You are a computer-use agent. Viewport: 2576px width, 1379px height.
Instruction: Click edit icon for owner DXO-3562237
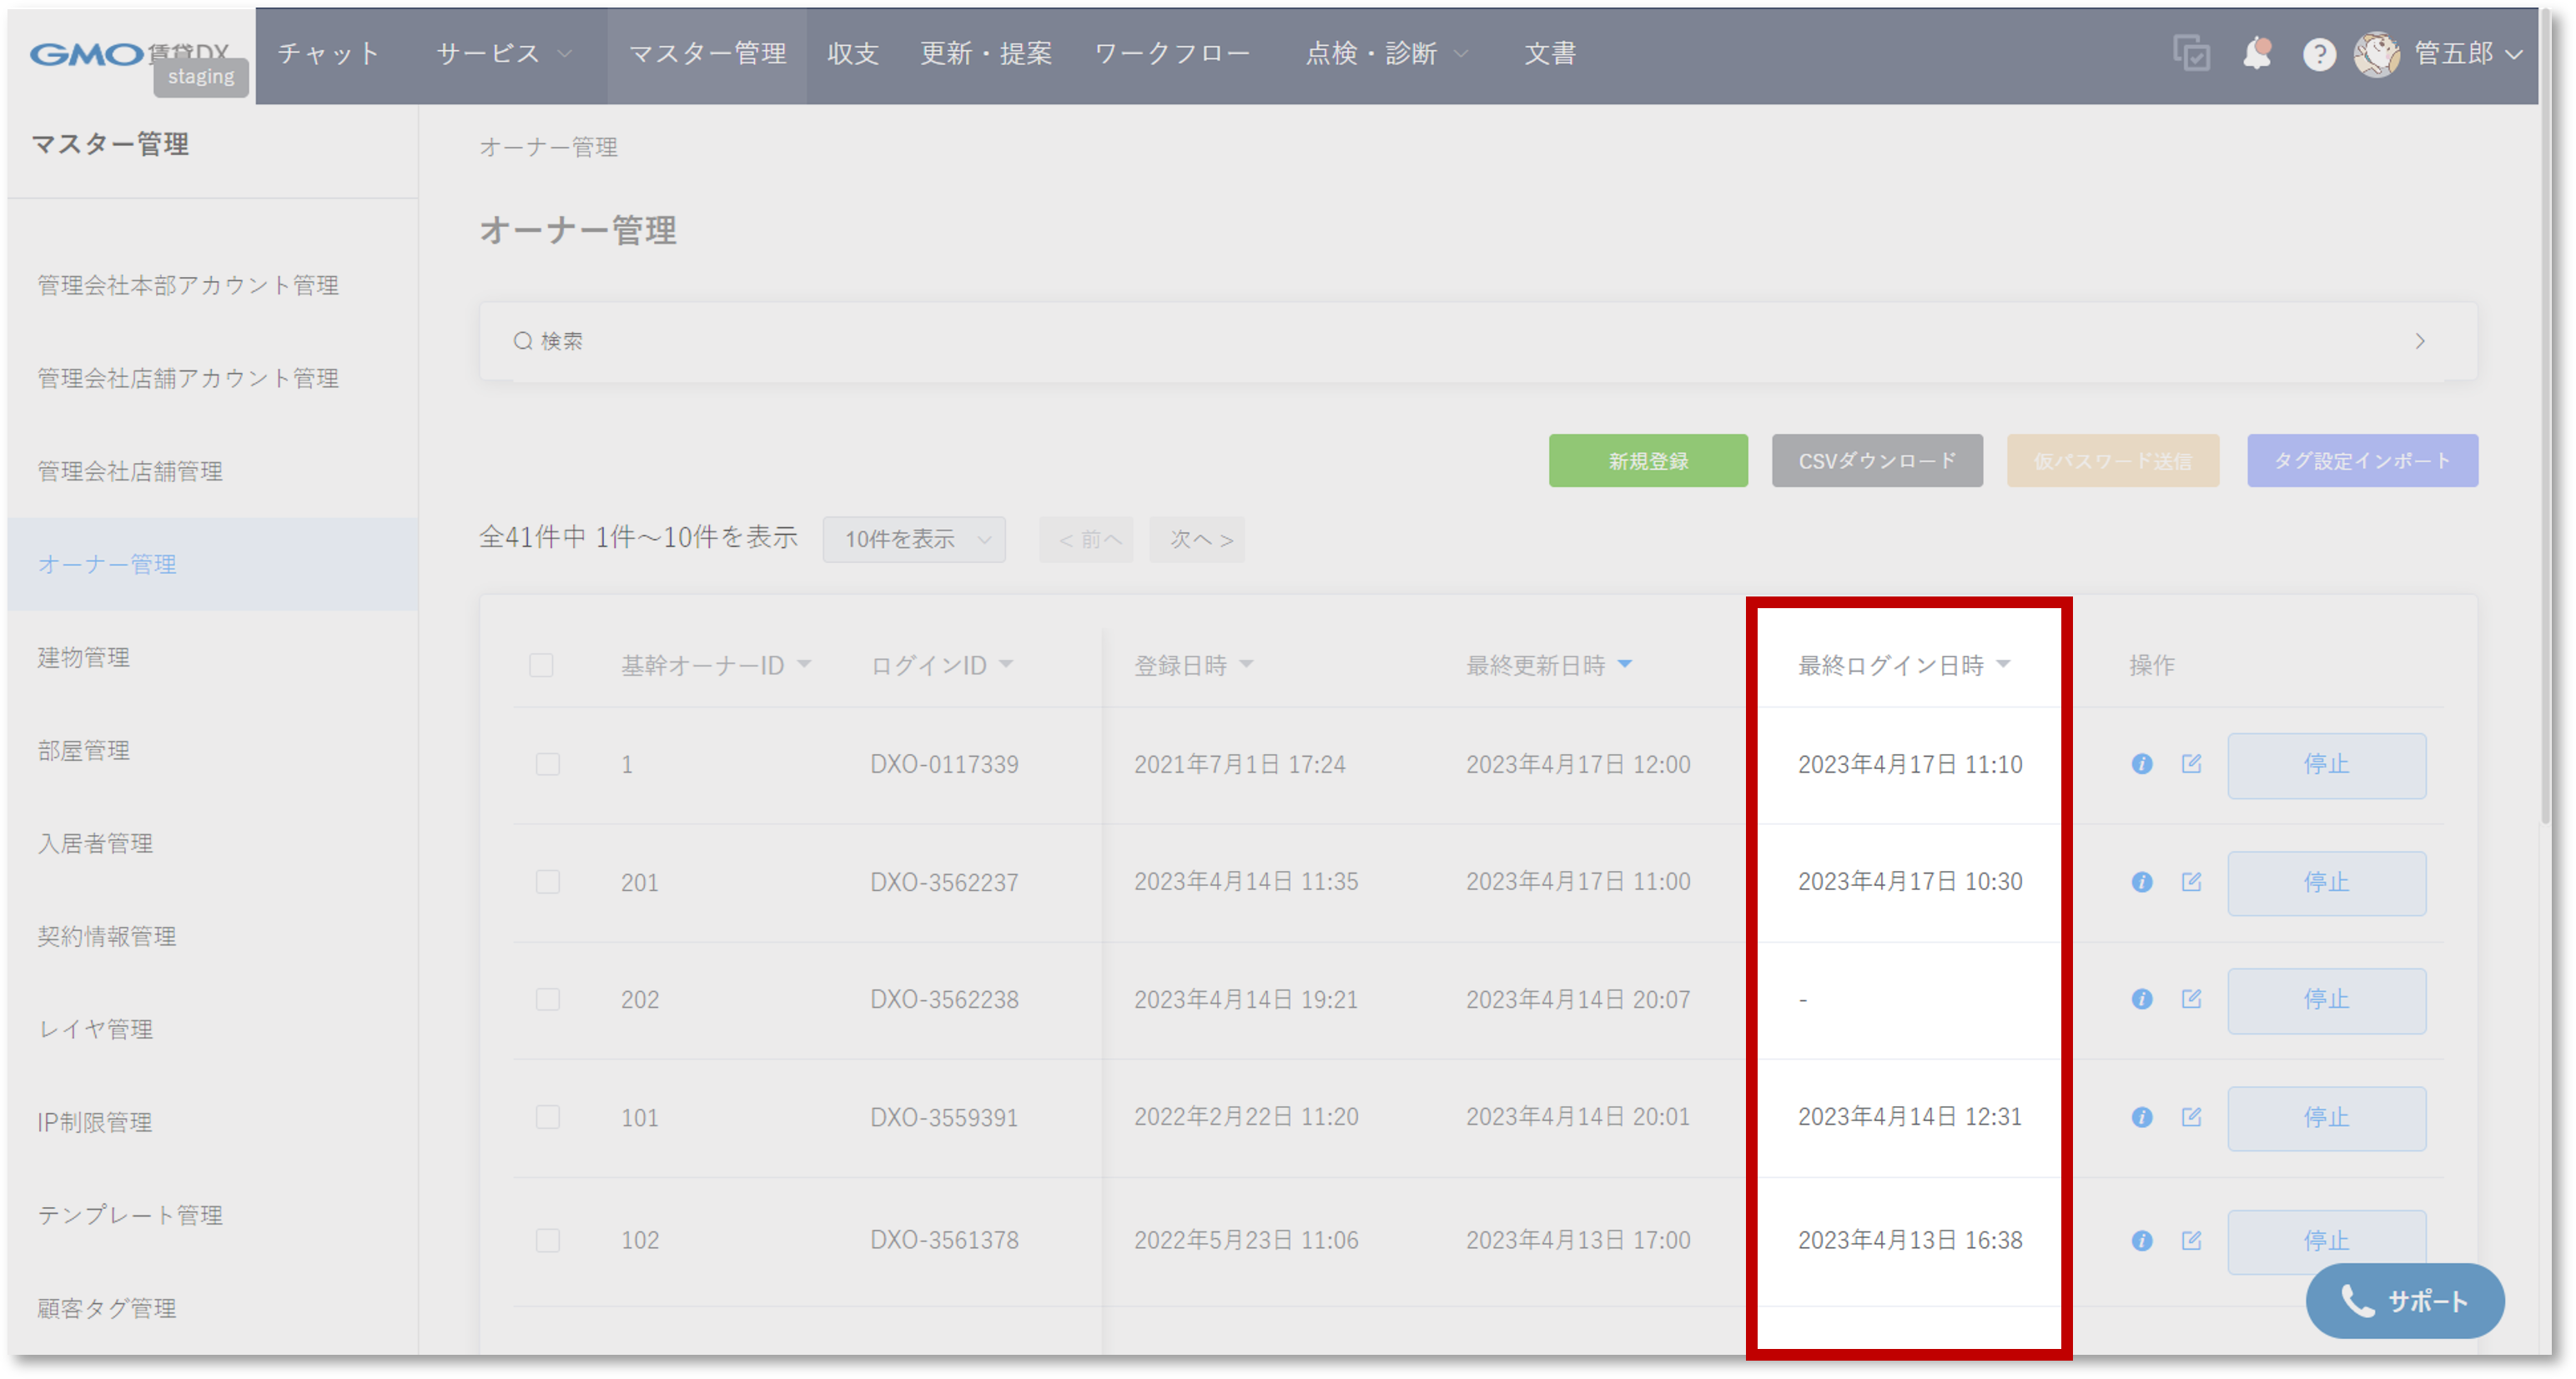tap(2191, 881)
